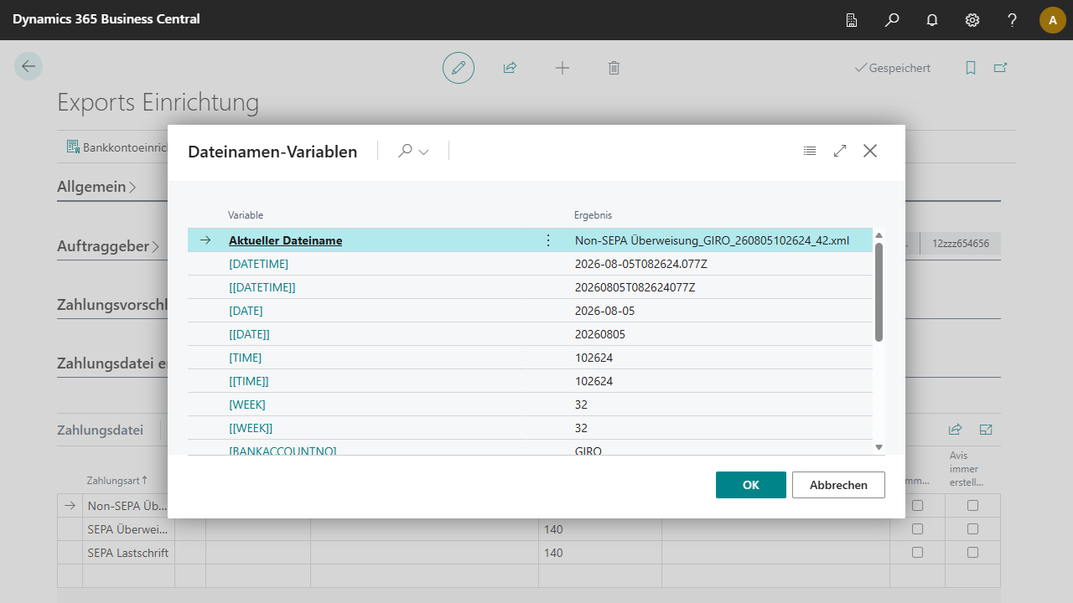Tick the 'imm...' column checkbox in SEPA Überweisung row
This screenshot has width=1073, height=603.
point(917,529)
